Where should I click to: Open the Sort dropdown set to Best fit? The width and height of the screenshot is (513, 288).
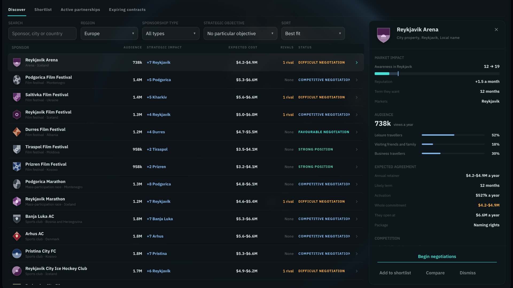[313, 34]
